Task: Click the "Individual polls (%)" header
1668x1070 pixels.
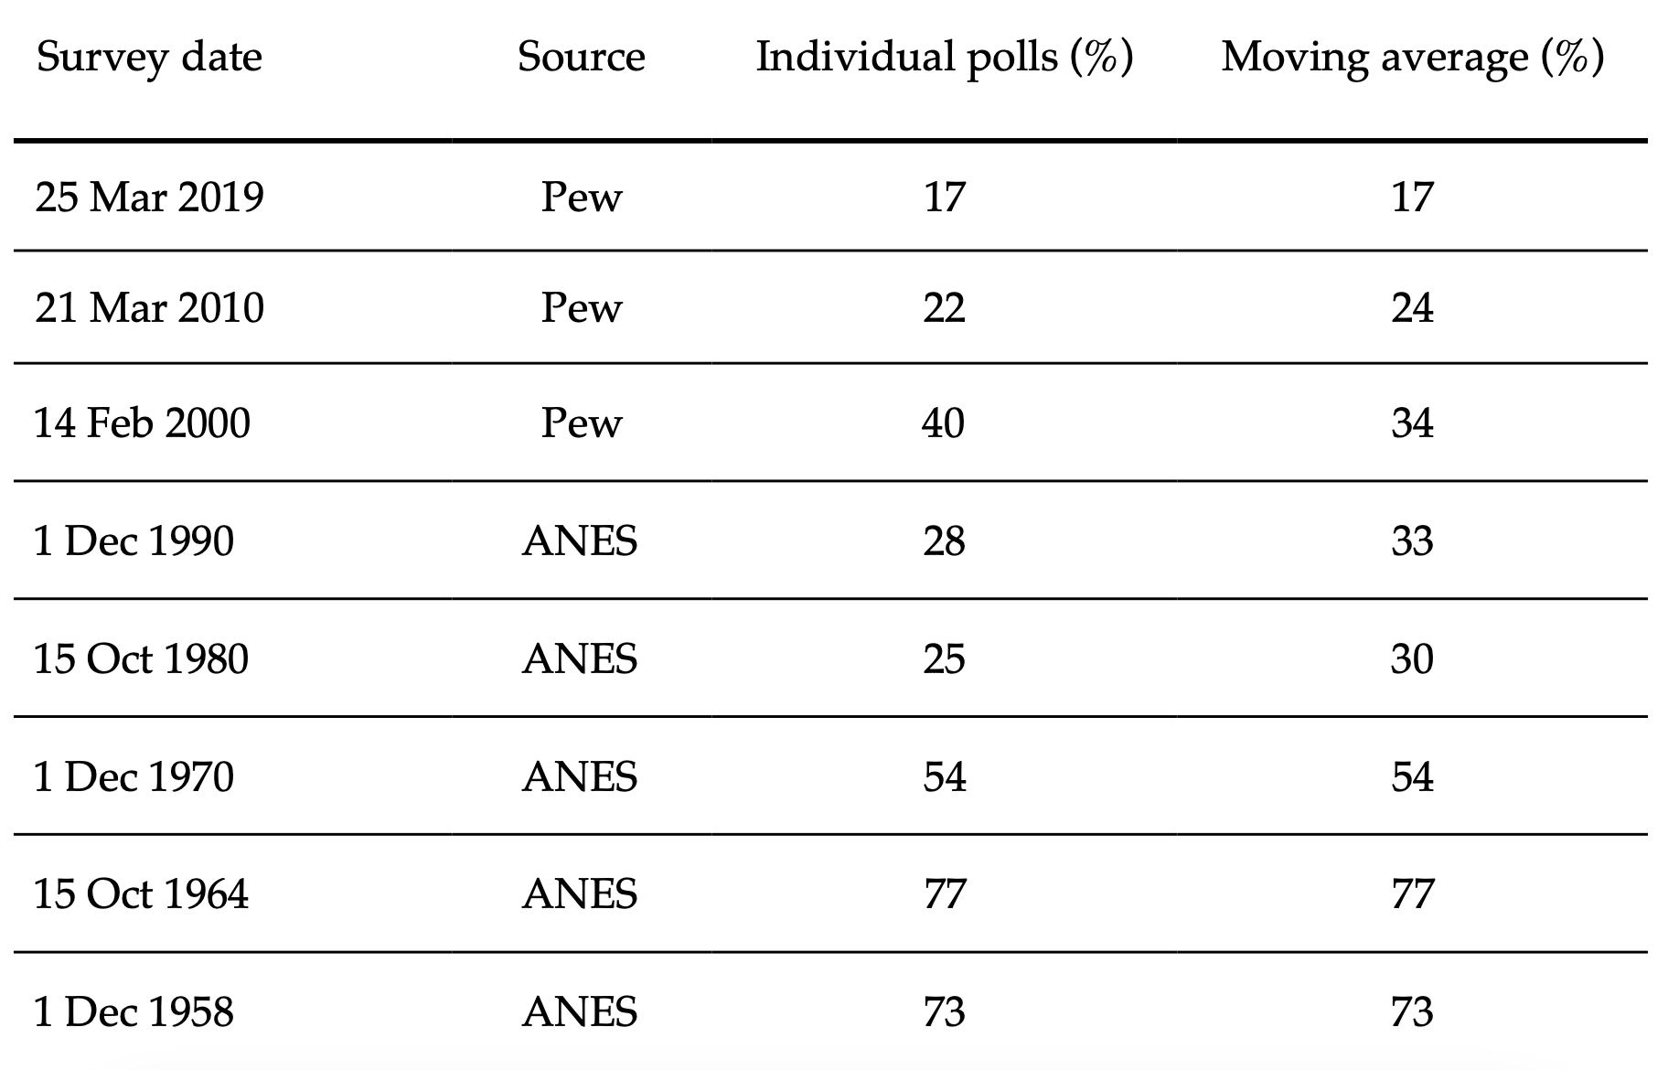Action: coord(944,58)
